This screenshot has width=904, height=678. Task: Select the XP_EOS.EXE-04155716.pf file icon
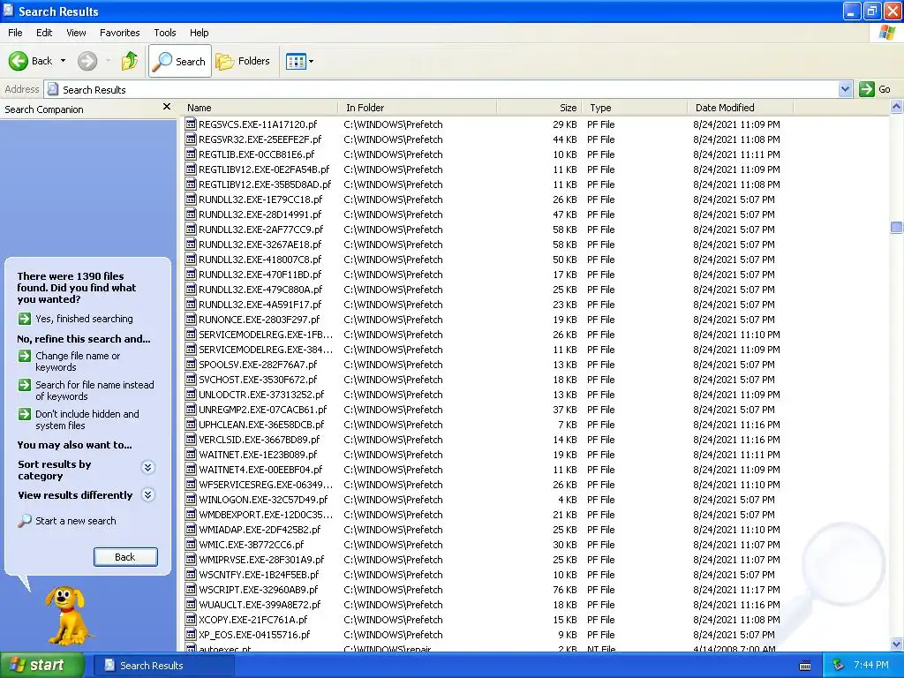pos(191,634)
